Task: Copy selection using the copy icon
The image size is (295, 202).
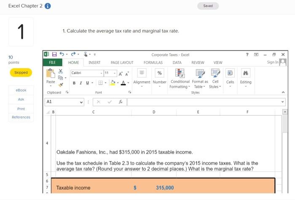Action: pos(60,77)
